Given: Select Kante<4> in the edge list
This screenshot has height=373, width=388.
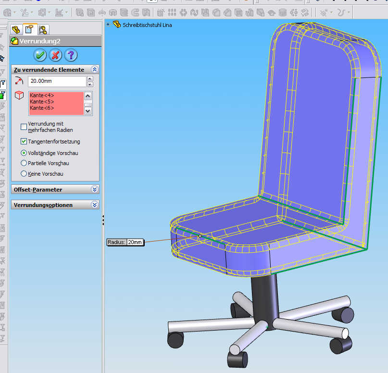Looking at the screenshot, I should 42,95.
